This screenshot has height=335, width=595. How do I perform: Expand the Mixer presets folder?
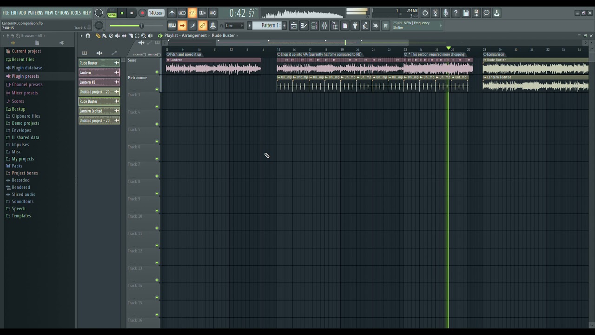[x=25, y=93]
